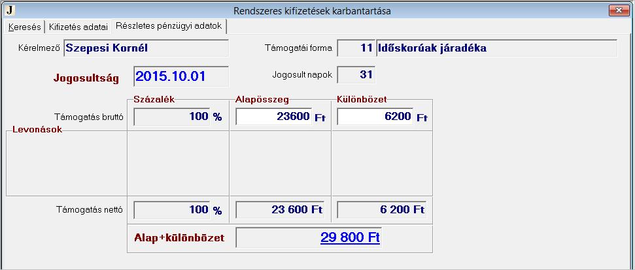Image resolution: width=635 pixels, height=270 pixels.
Task: Select the Részletes pénzügyi adatok tab
Action: click(x=169, y=26)
